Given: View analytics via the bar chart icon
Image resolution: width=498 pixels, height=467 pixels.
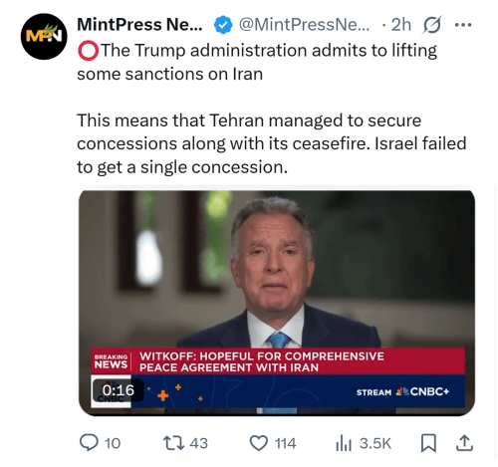Looking at the screenshot, I should coord(344,443).
